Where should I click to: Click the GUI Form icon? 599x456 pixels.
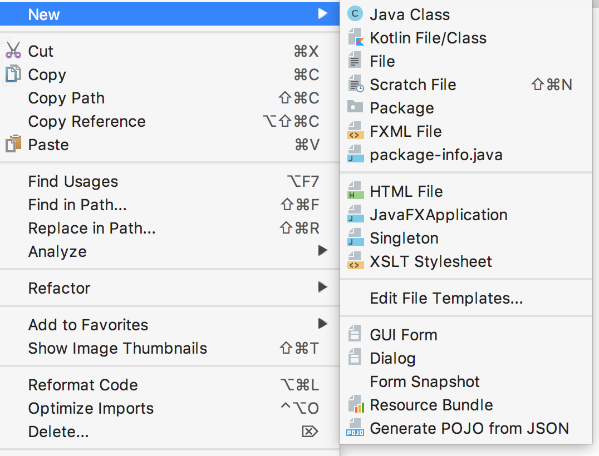point(355,334)
